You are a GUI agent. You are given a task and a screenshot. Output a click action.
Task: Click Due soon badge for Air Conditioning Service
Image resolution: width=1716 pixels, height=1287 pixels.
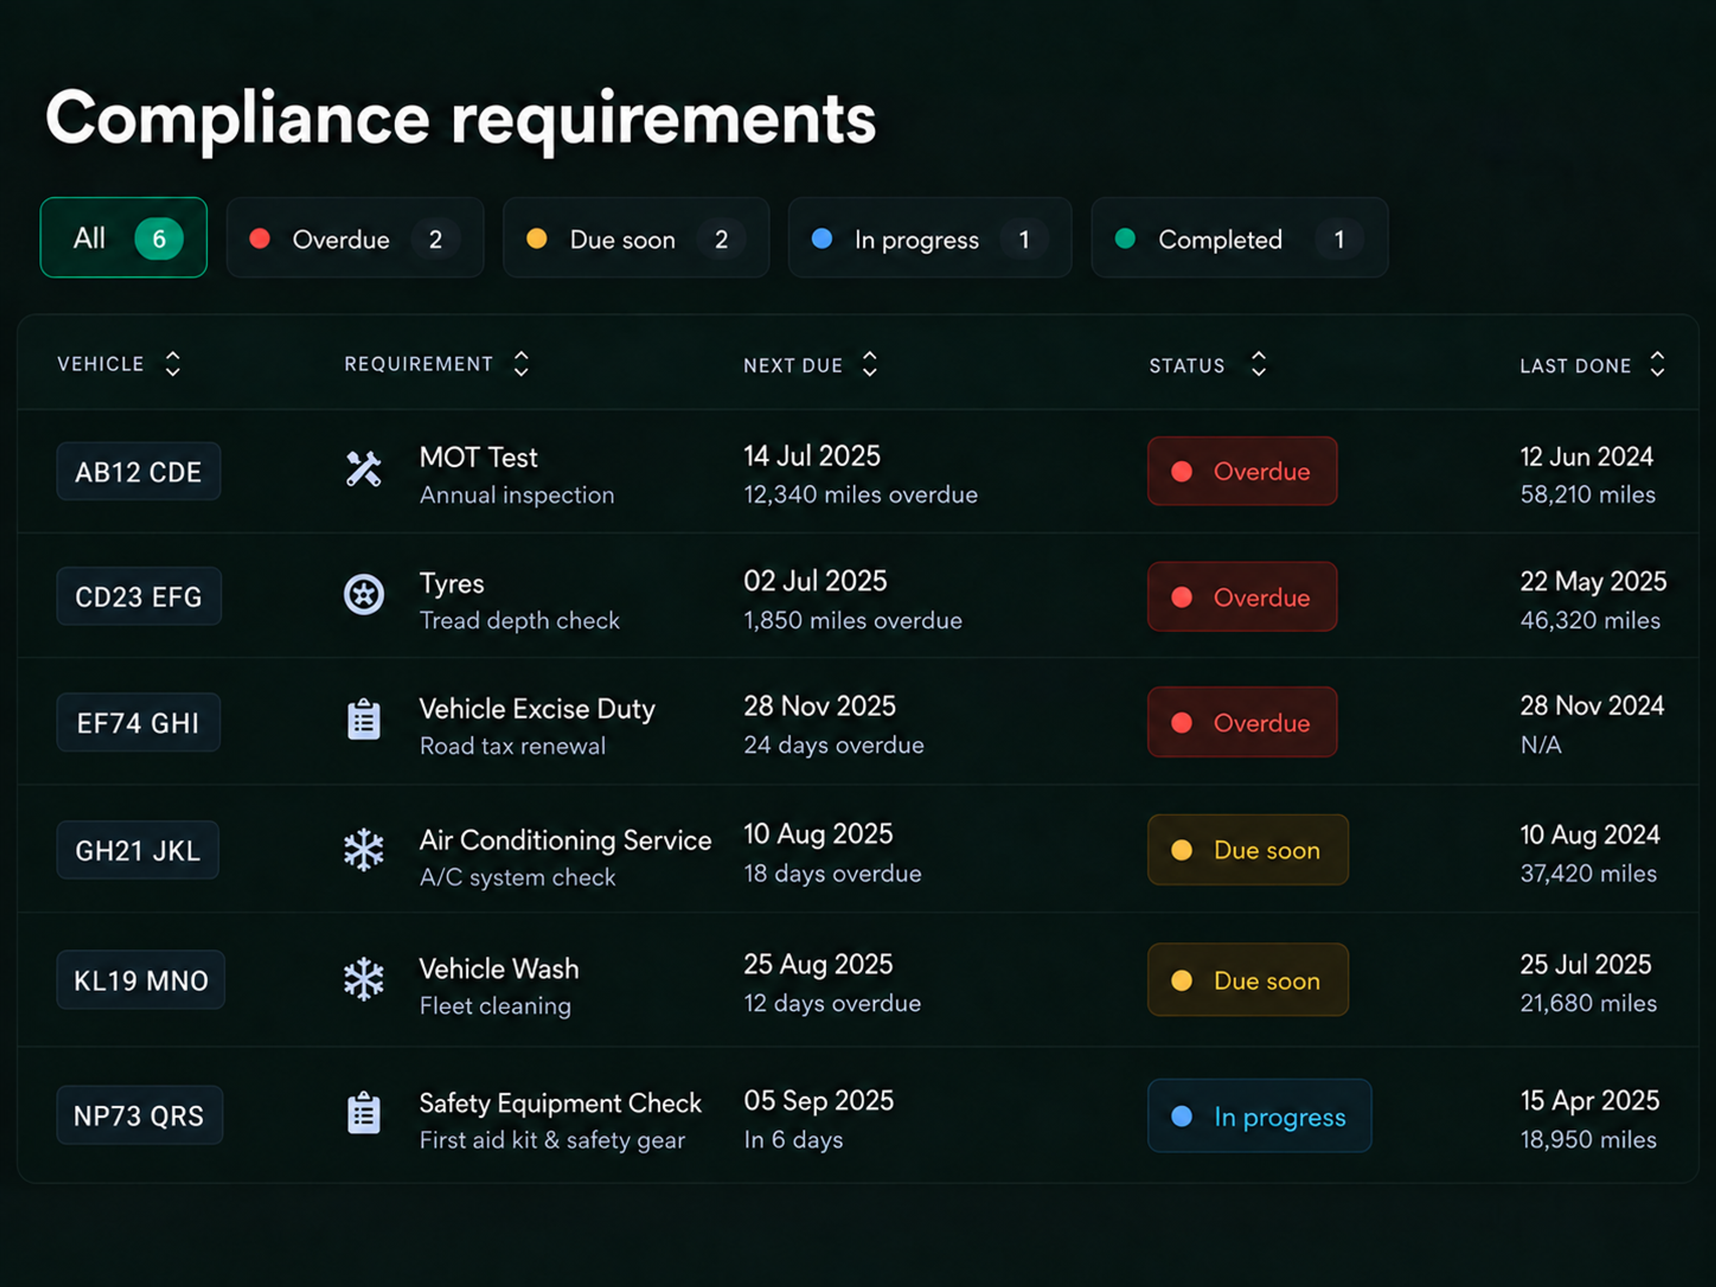pyautogui.click(x=1247, y=850)
